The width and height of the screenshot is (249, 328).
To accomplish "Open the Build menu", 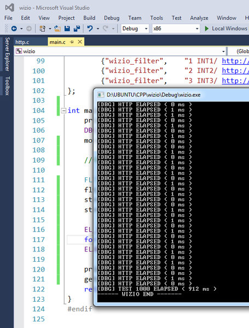I will point(89,18).
